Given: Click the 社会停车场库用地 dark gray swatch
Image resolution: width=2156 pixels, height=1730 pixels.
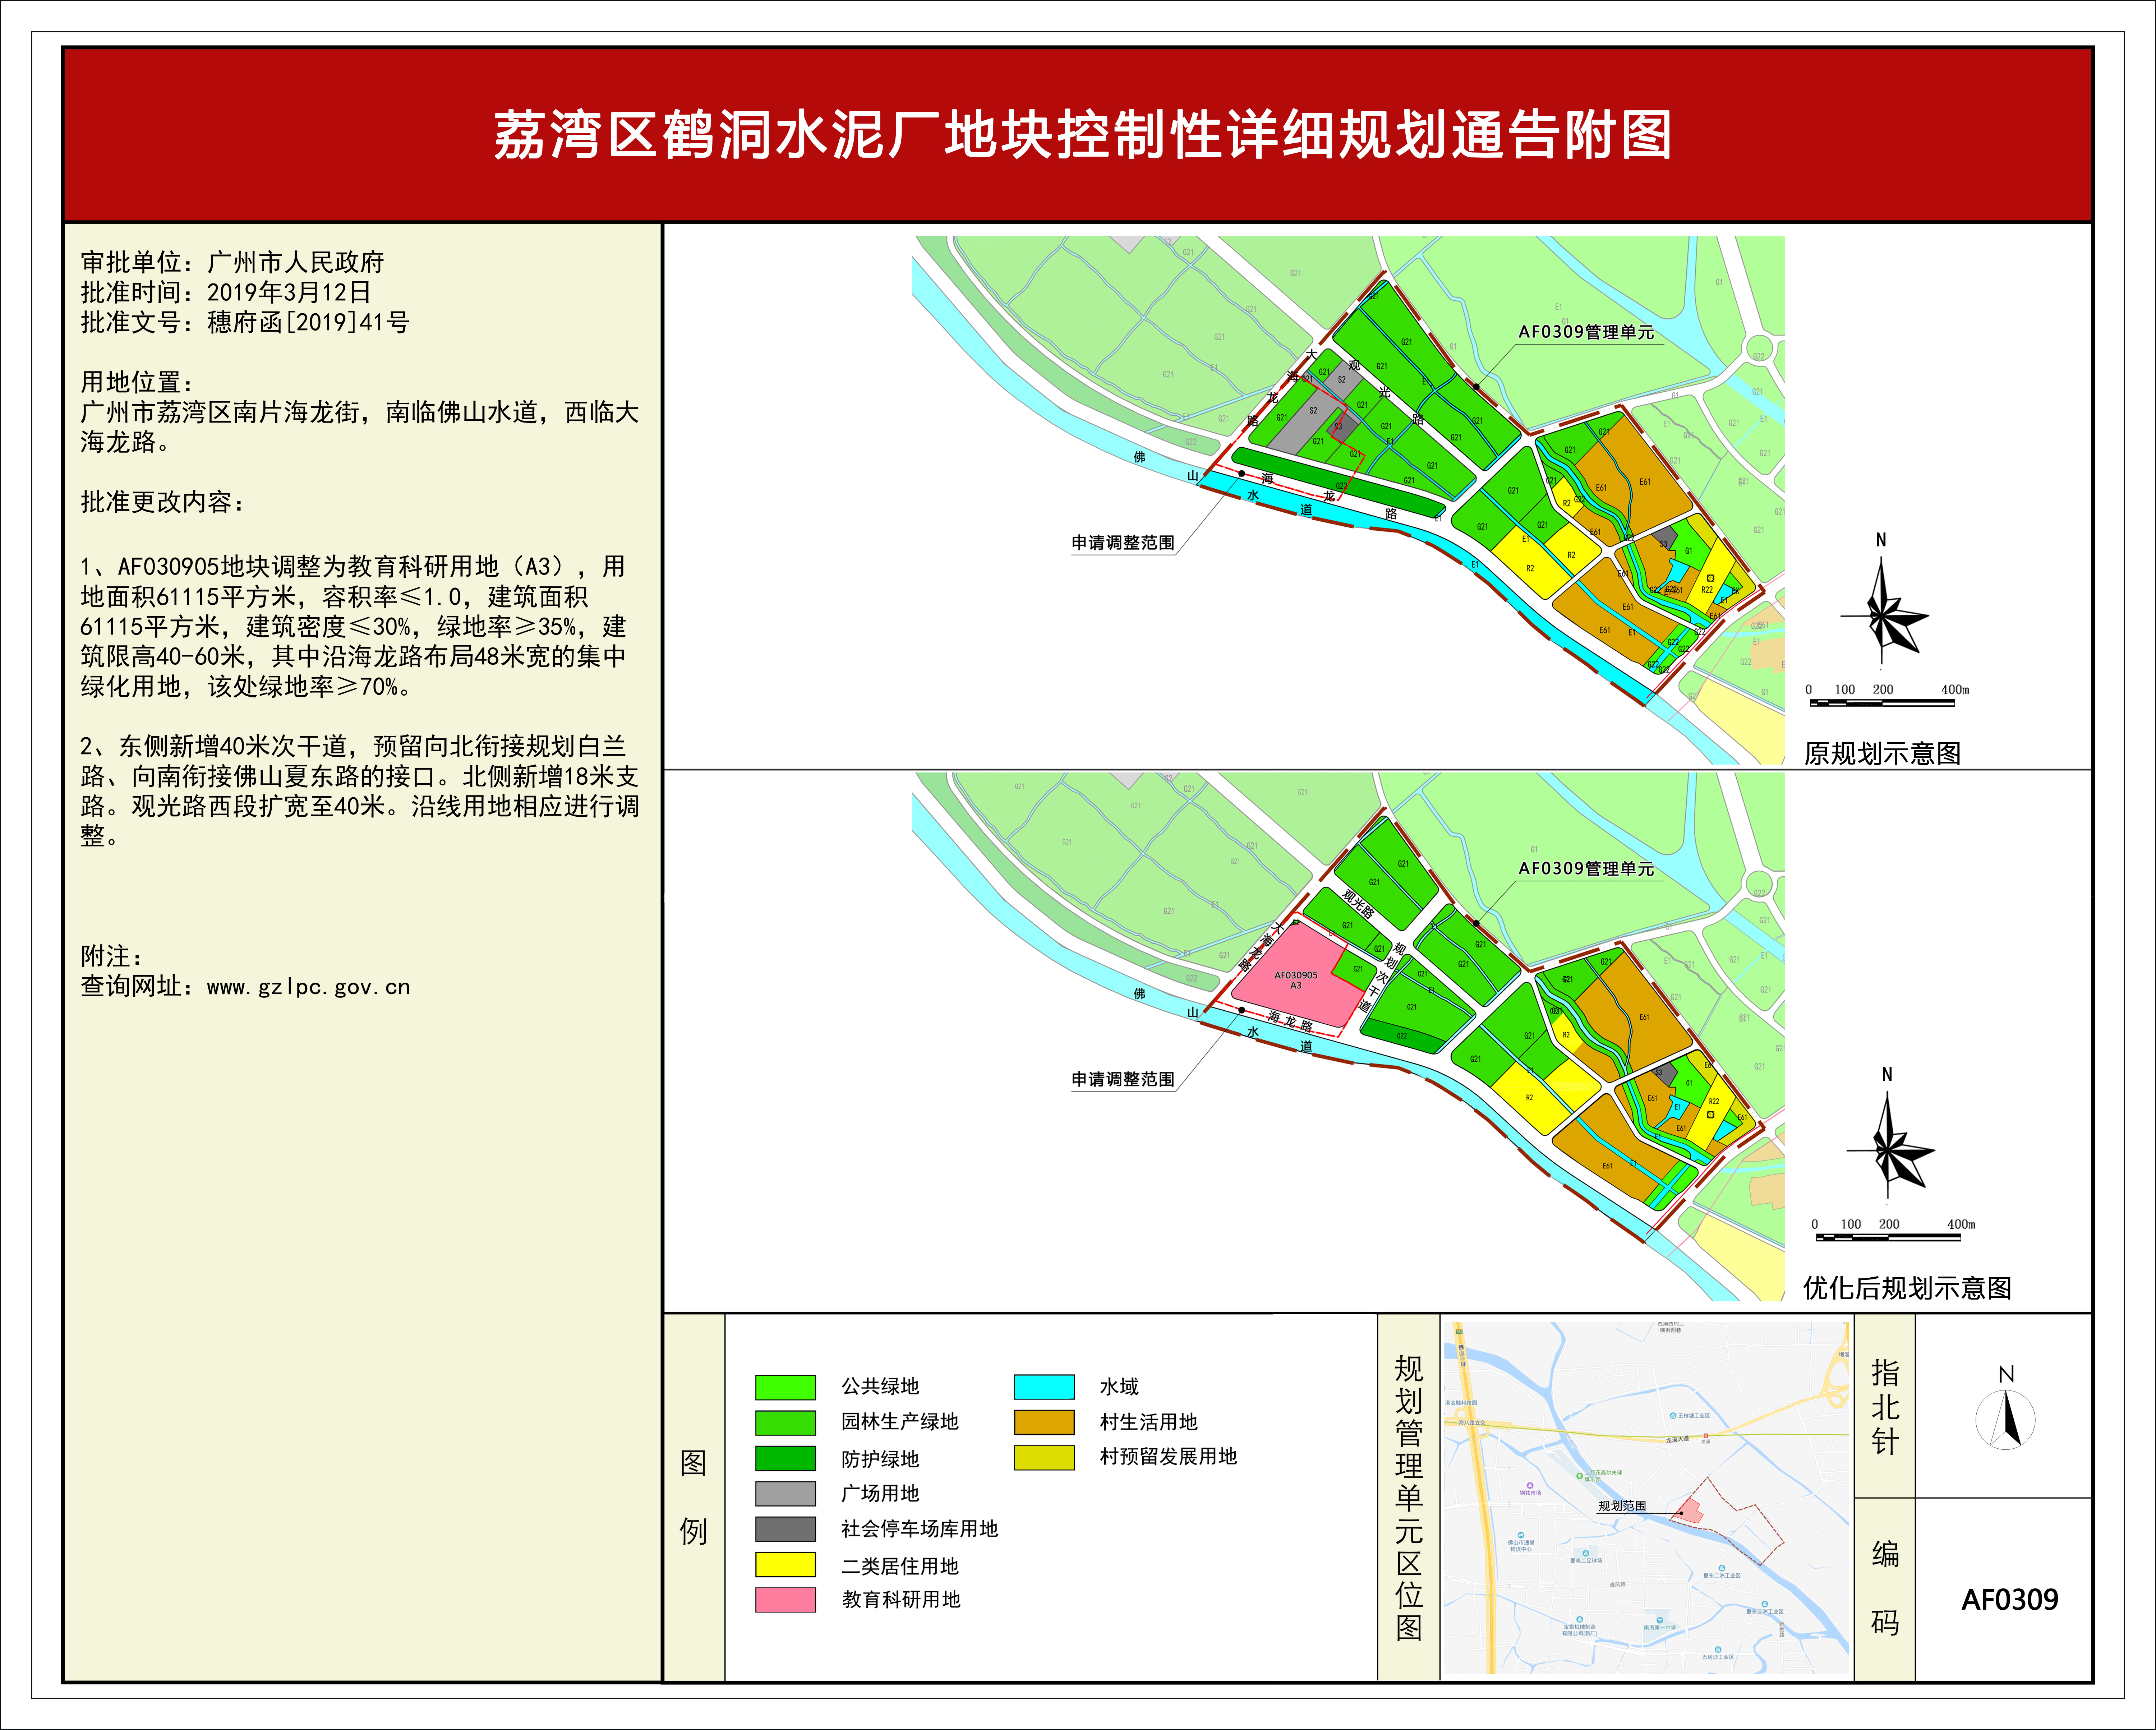Looking at the screenshot, I should (785, 1529).
